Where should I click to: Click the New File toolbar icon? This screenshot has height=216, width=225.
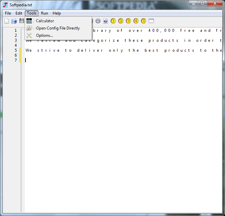(7, 21)
